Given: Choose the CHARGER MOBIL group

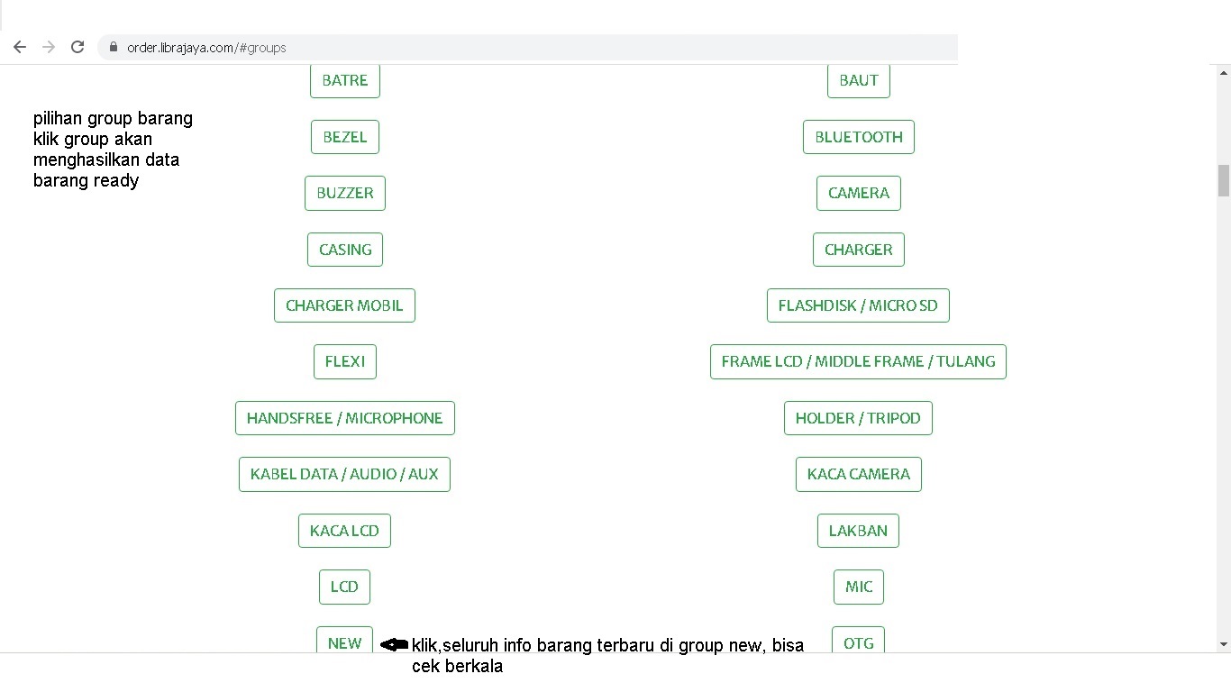Looking at the screenshot, I should [344, 305].
